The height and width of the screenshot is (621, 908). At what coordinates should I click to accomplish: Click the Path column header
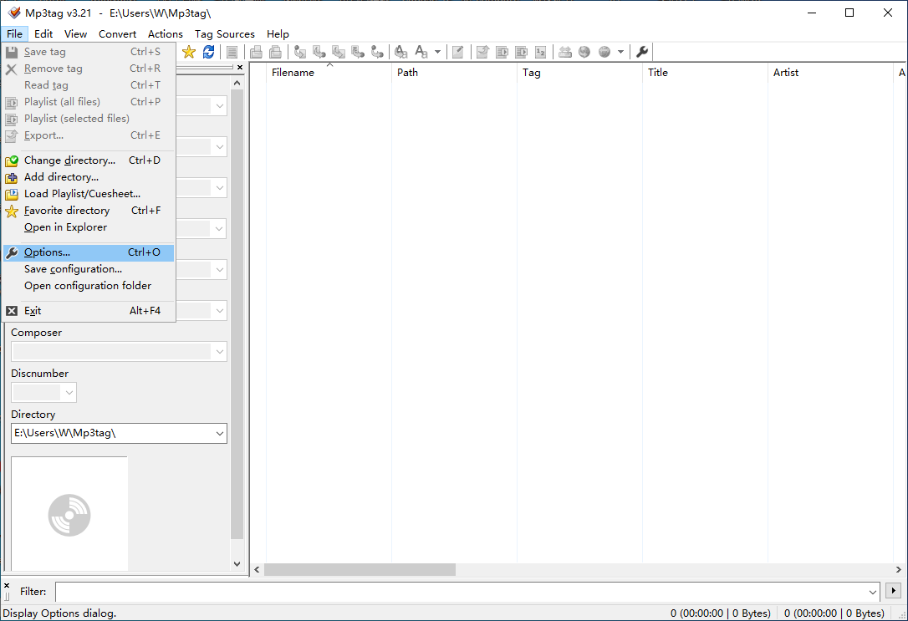point(455,73)
